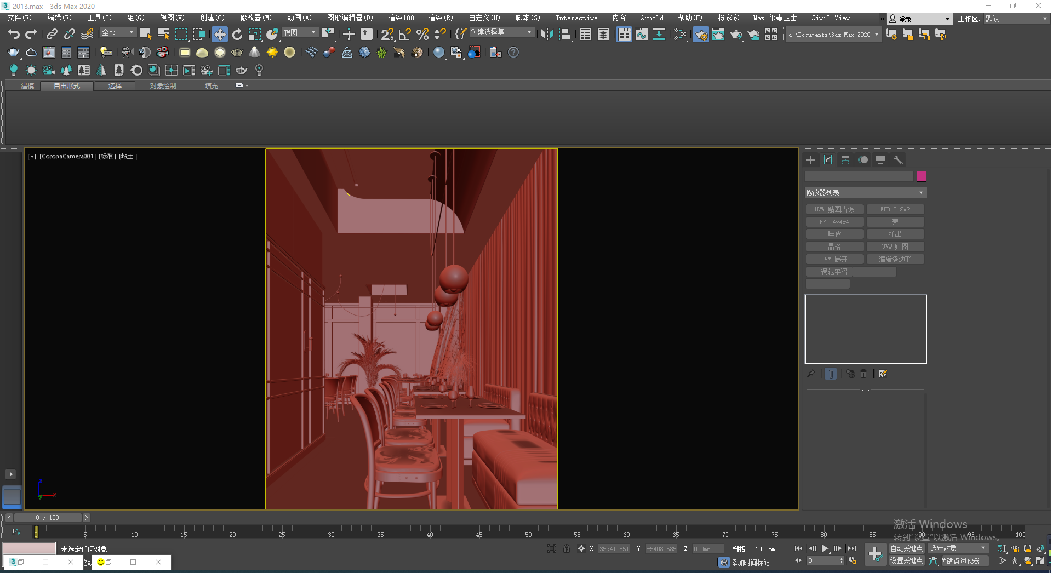Open the Hierarchy tab in command panel
The width and height of the screenshot is (1051, 573).
tap(846, 160)
